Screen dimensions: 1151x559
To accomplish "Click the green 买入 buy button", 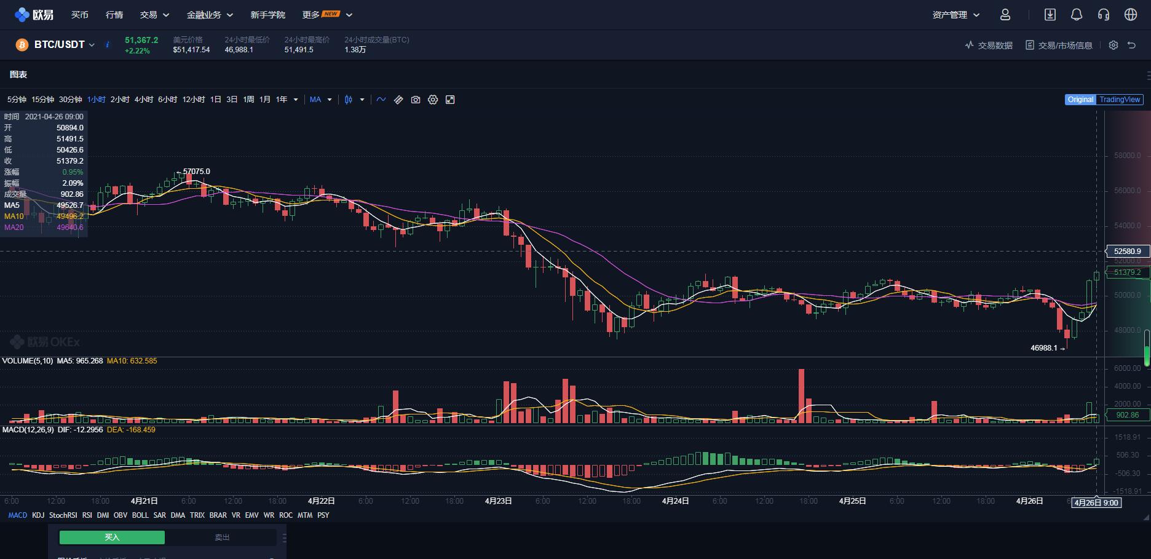I will 111,537.
